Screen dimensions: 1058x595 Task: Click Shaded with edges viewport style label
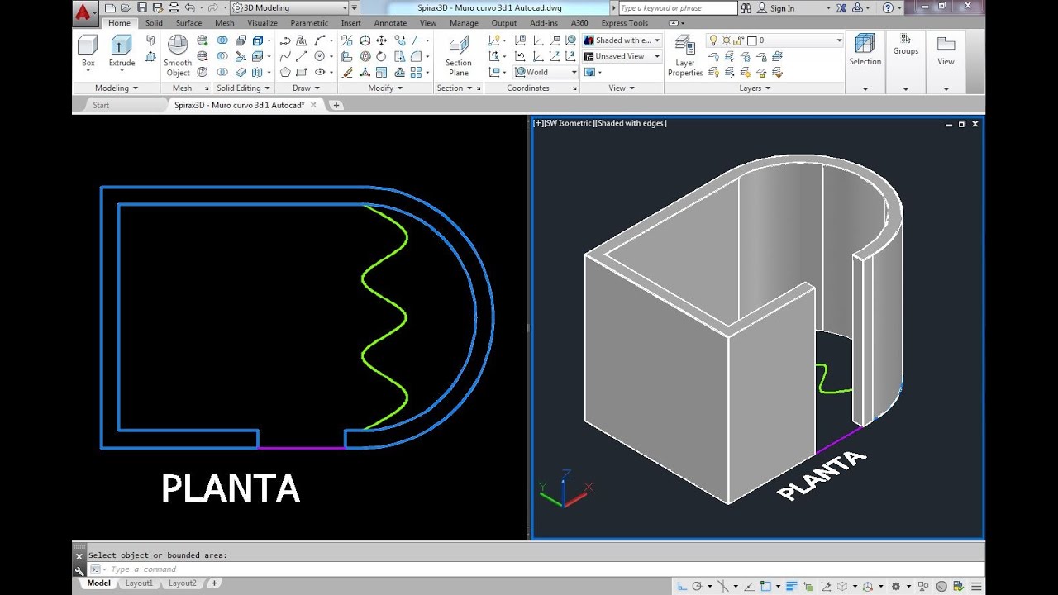631,123
